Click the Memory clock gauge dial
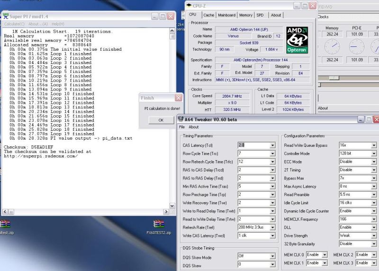379x271 pixels. [332, 46]
